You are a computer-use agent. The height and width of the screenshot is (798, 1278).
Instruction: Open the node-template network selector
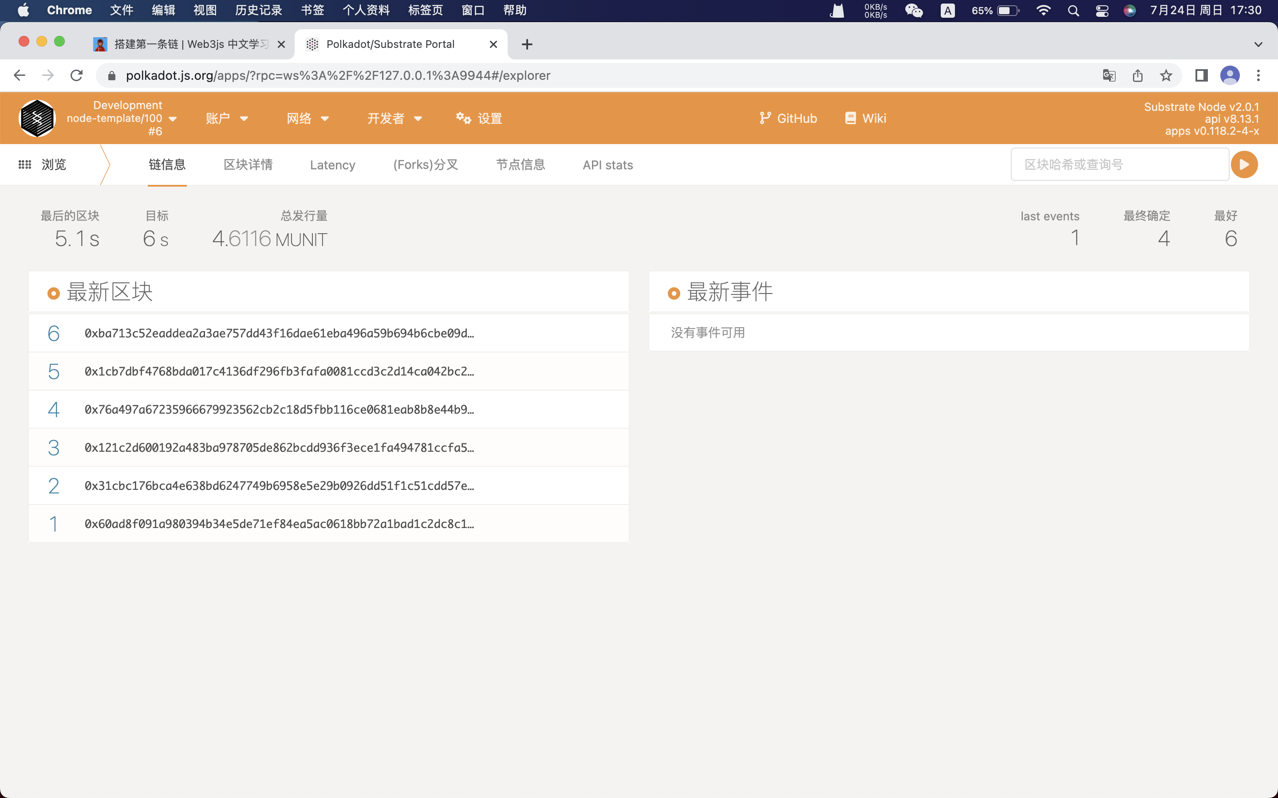122,118
